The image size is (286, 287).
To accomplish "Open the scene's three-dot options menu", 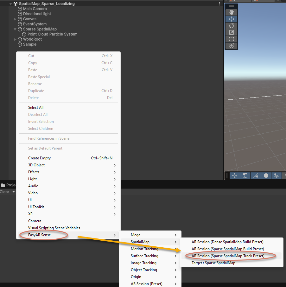I will click(x=219, y=4).
